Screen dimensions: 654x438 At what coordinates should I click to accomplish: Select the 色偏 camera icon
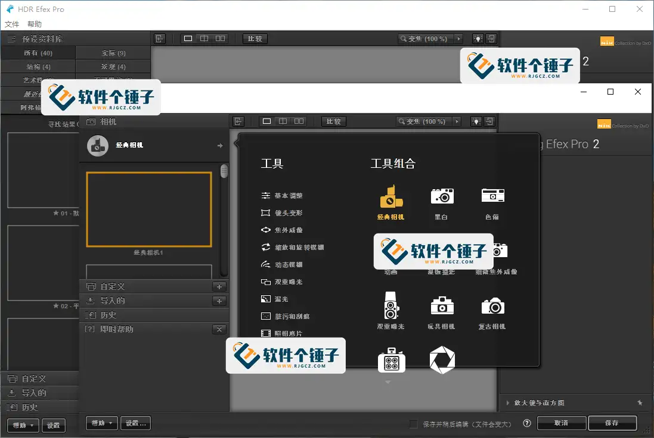point(492,195)
